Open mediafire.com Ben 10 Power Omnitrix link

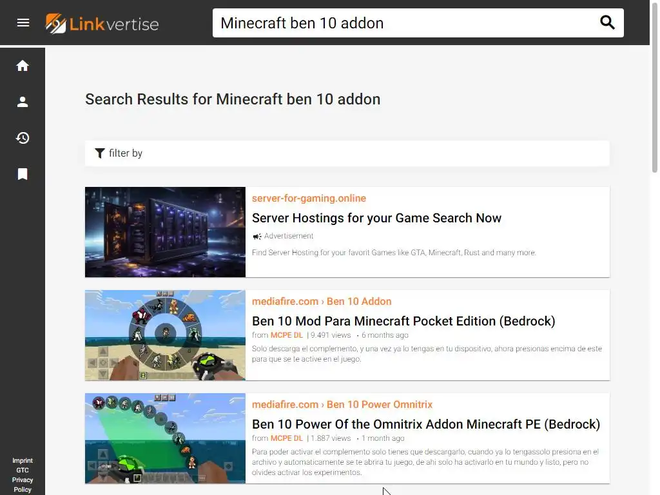(x=342, y=405)
